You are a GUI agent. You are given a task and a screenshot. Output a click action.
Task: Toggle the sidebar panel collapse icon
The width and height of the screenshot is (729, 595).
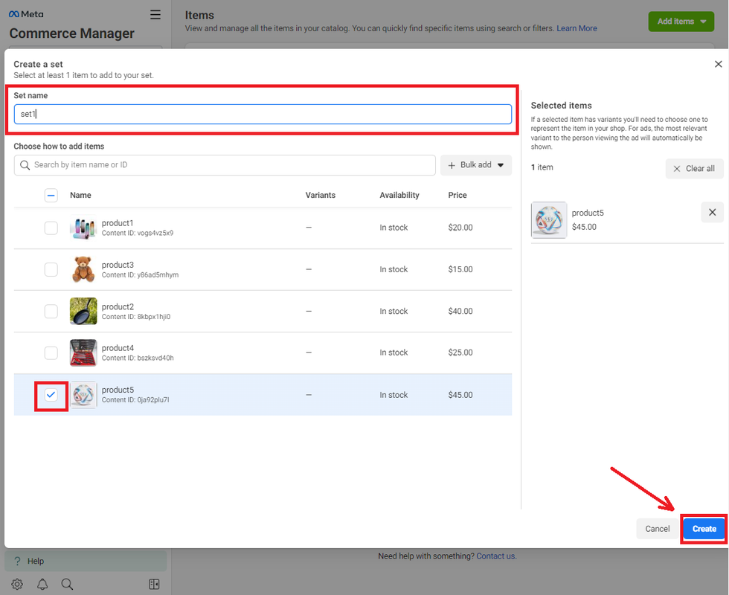pos(154,585)
